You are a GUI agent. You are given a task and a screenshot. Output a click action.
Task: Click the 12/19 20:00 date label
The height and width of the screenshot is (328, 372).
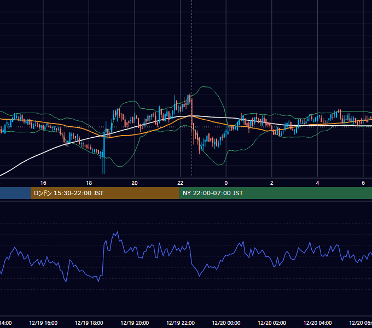pyautogui.click(x=135, y=323)
